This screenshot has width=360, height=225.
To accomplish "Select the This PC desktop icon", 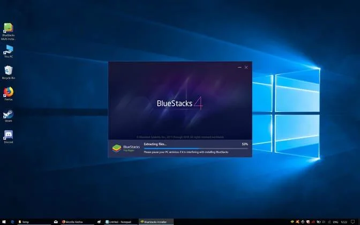I will click(x=8, y=51).
